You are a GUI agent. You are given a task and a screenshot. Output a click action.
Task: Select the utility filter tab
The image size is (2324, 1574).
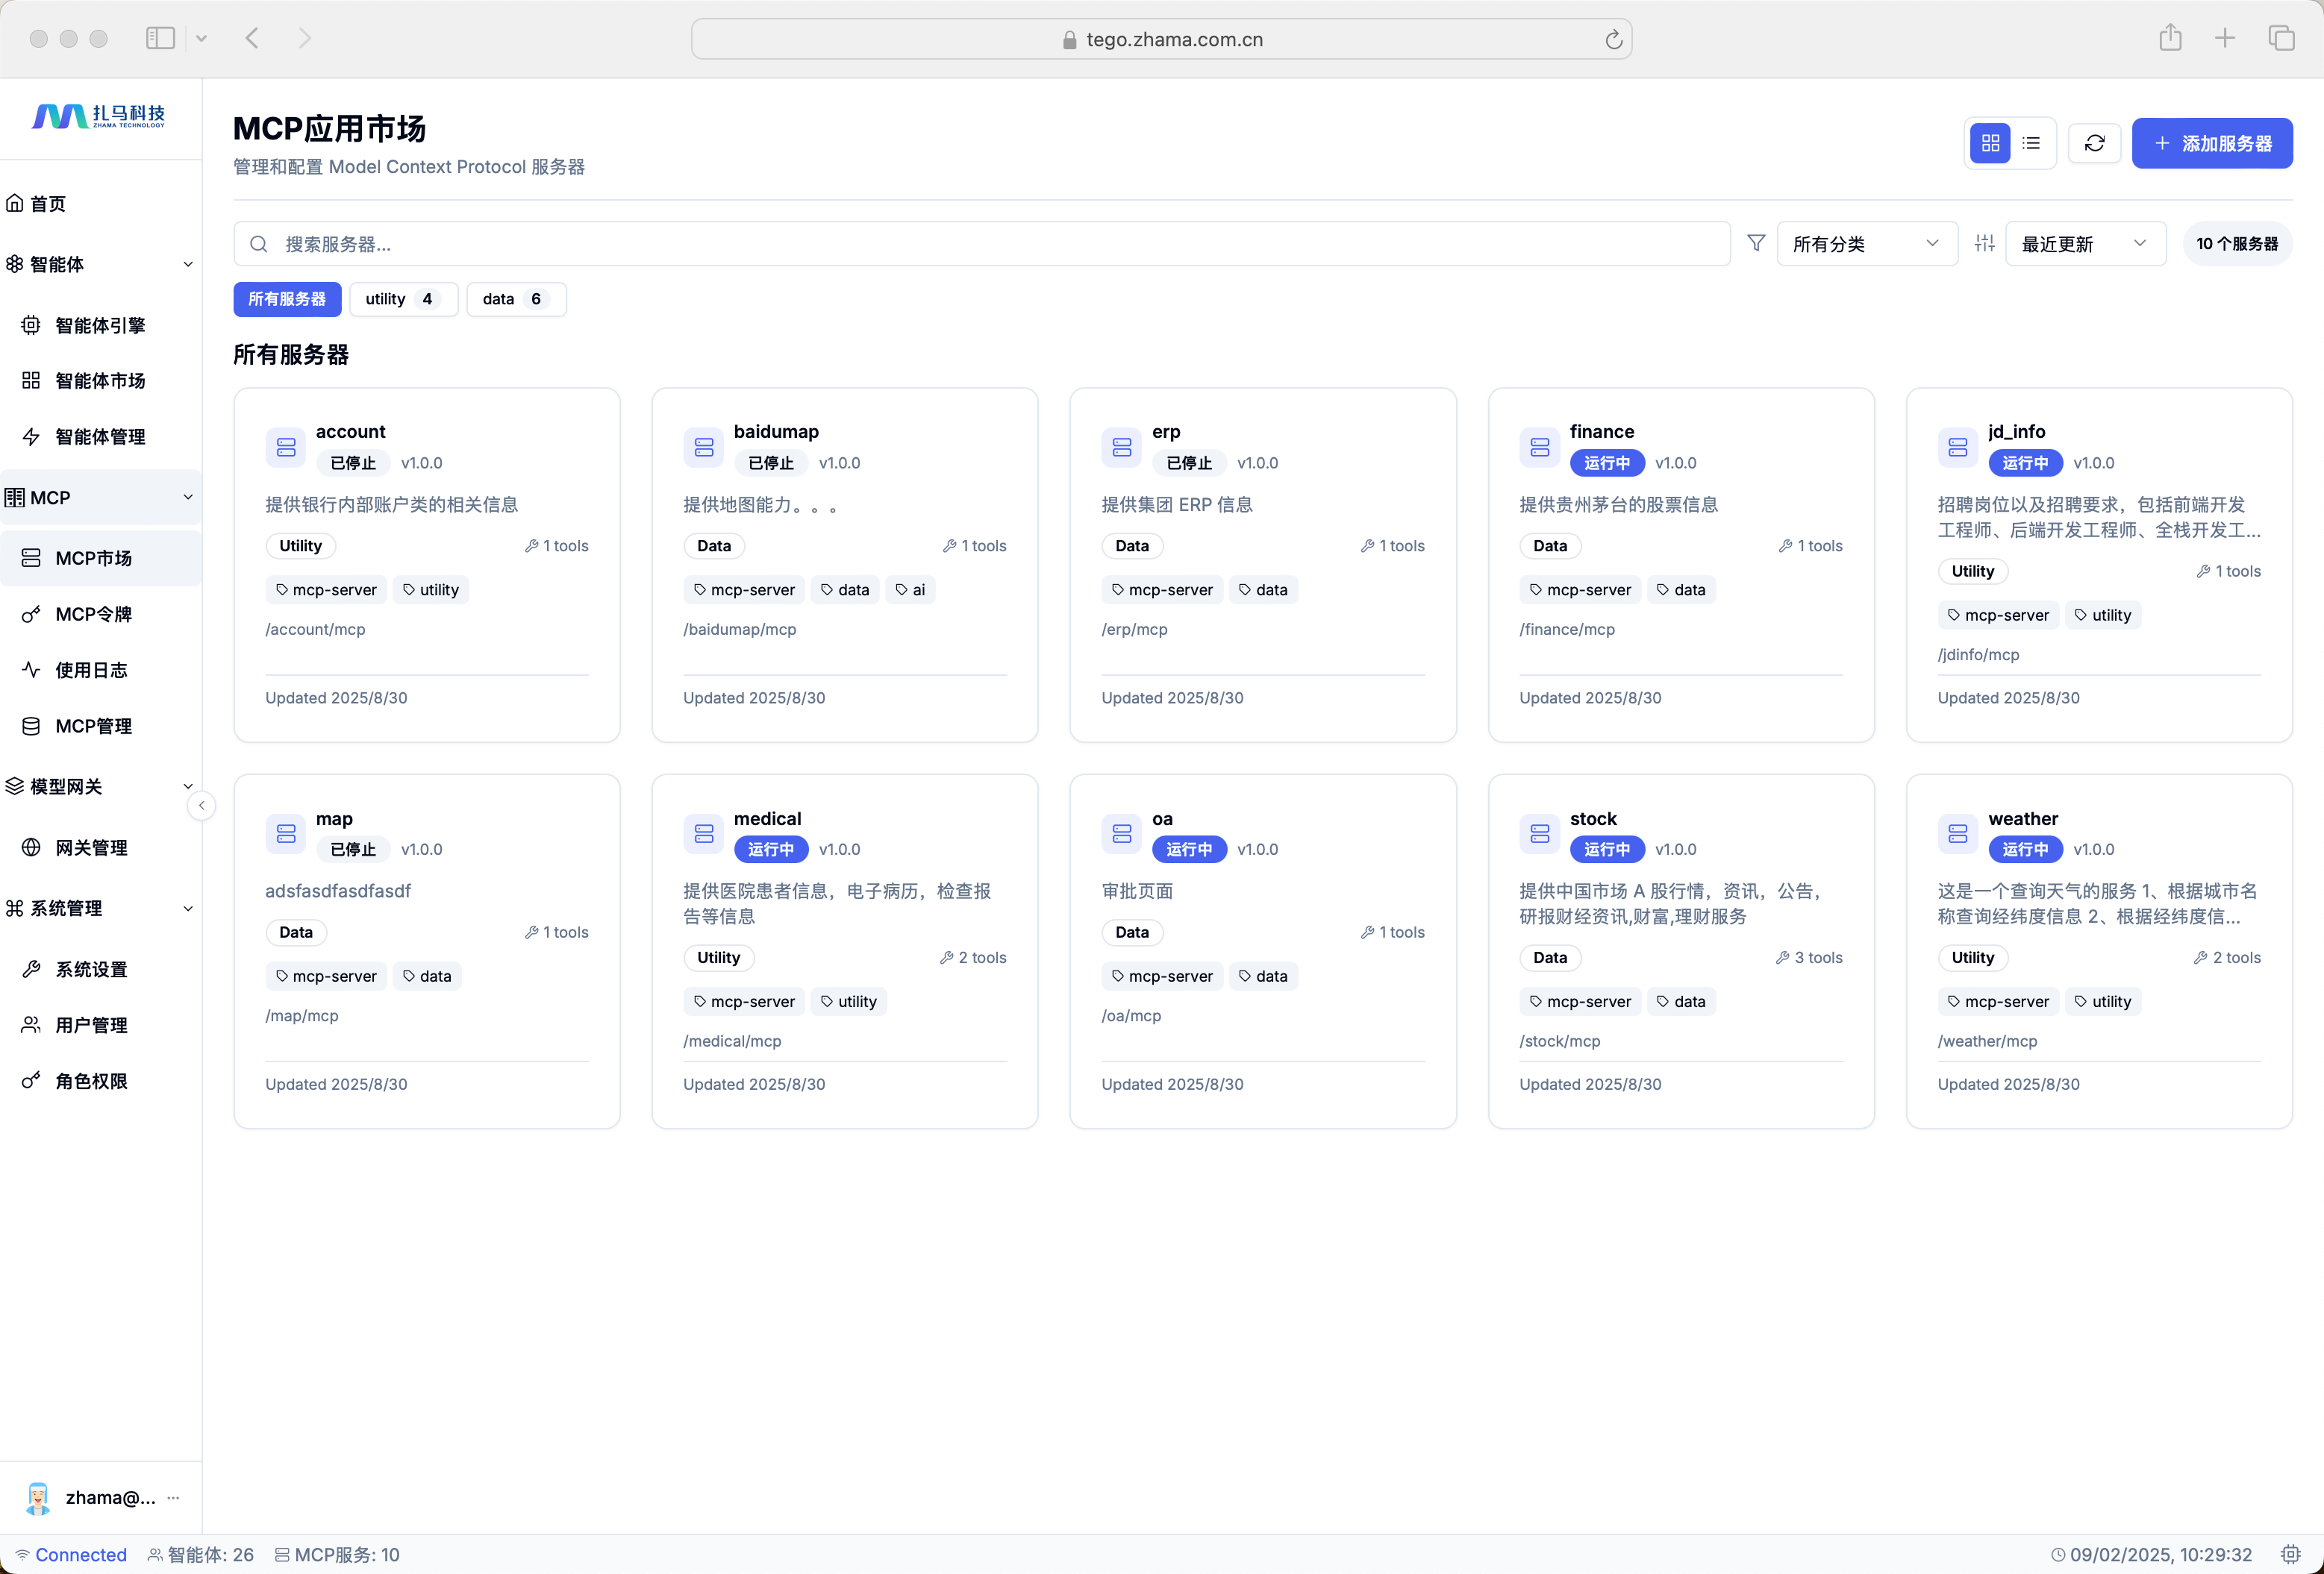[402, 299]
